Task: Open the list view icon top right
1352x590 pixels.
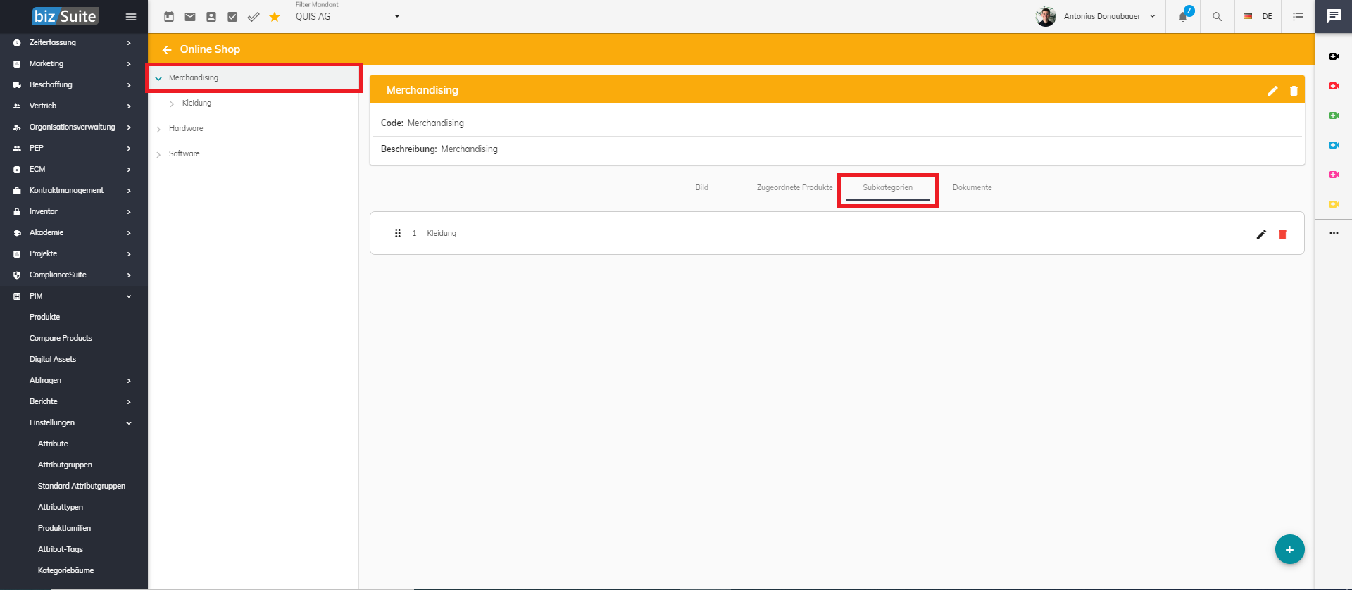Action: 1298,17
